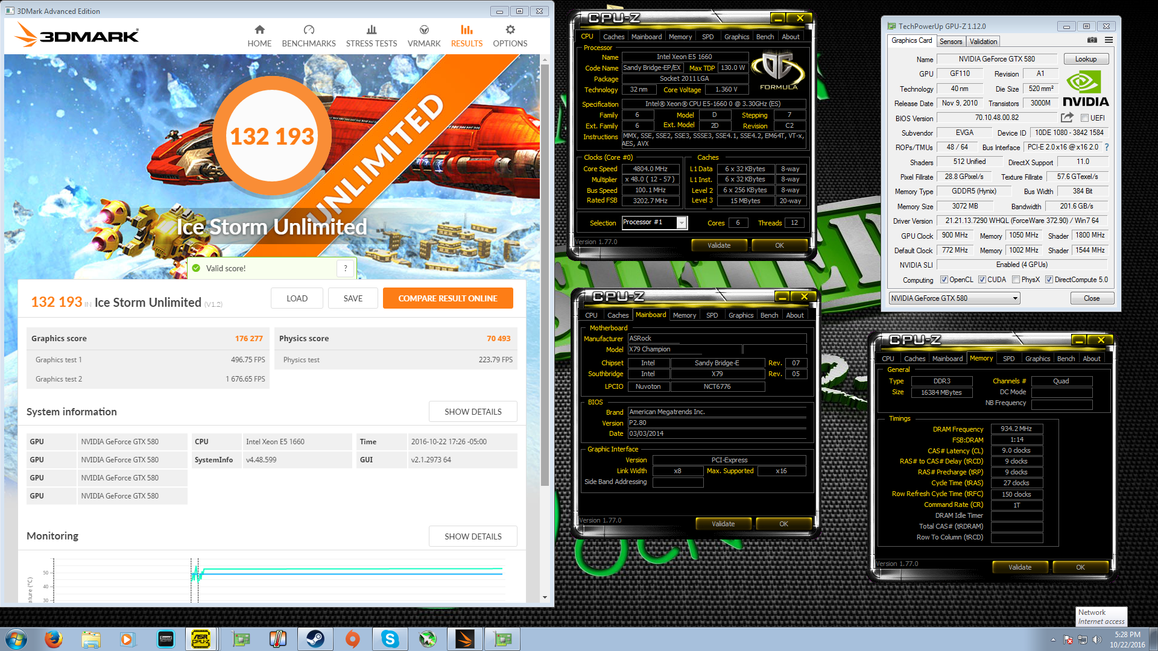Switch to Validation tab in GPU-Z
The image size is (1158, 651).
coord(984,42)
